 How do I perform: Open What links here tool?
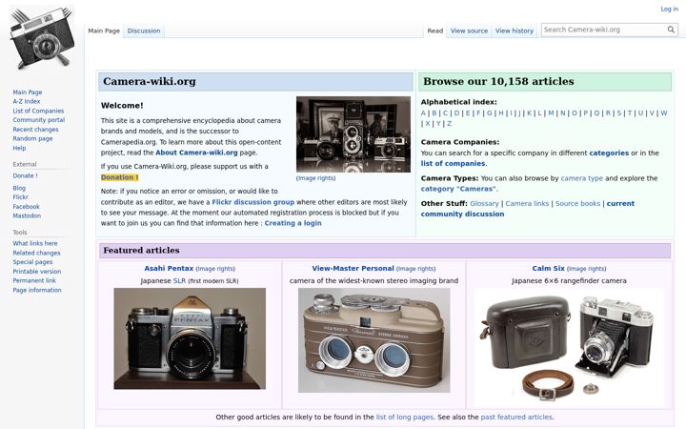click(35, 243)
